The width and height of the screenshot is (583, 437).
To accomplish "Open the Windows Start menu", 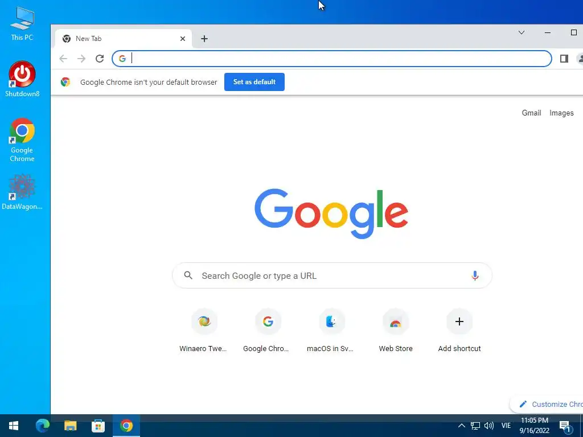I will click(14, 426).
